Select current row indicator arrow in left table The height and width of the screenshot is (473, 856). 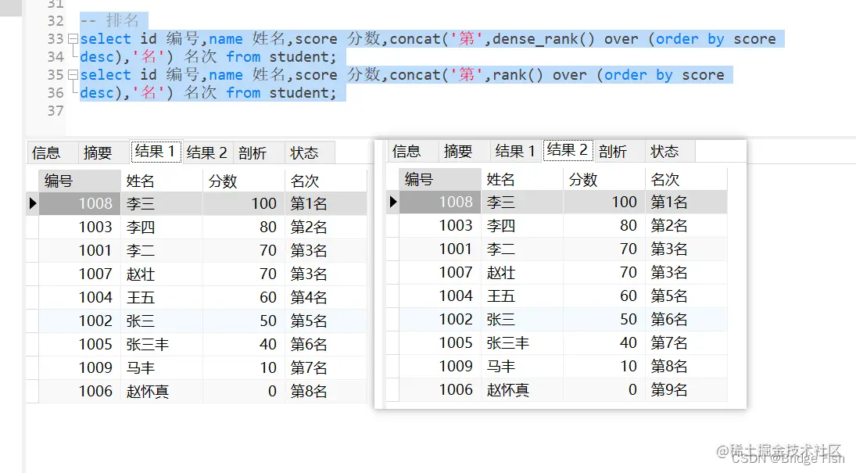[x=33, y=203]
